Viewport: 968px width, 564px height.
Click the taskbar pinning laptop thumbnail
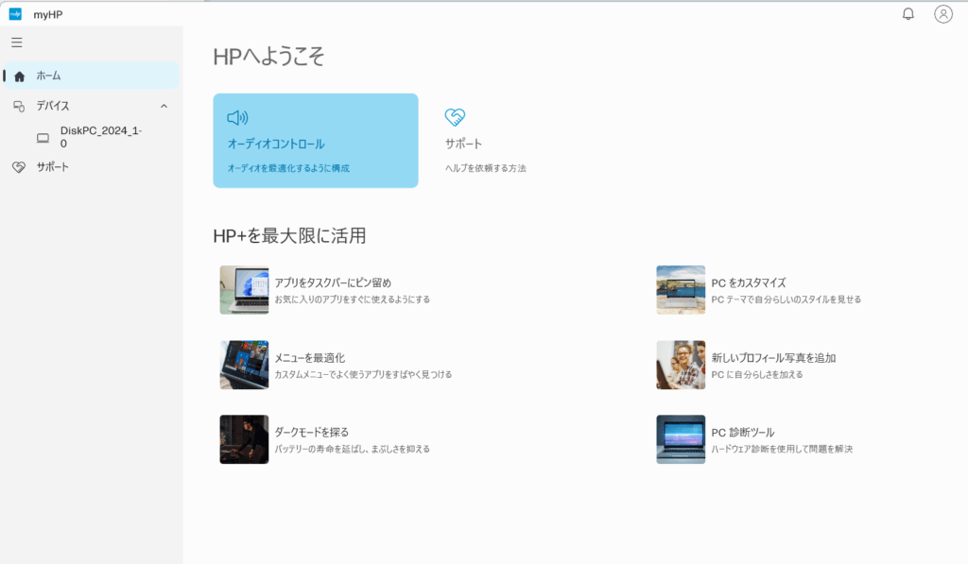[x=244, y=290]
